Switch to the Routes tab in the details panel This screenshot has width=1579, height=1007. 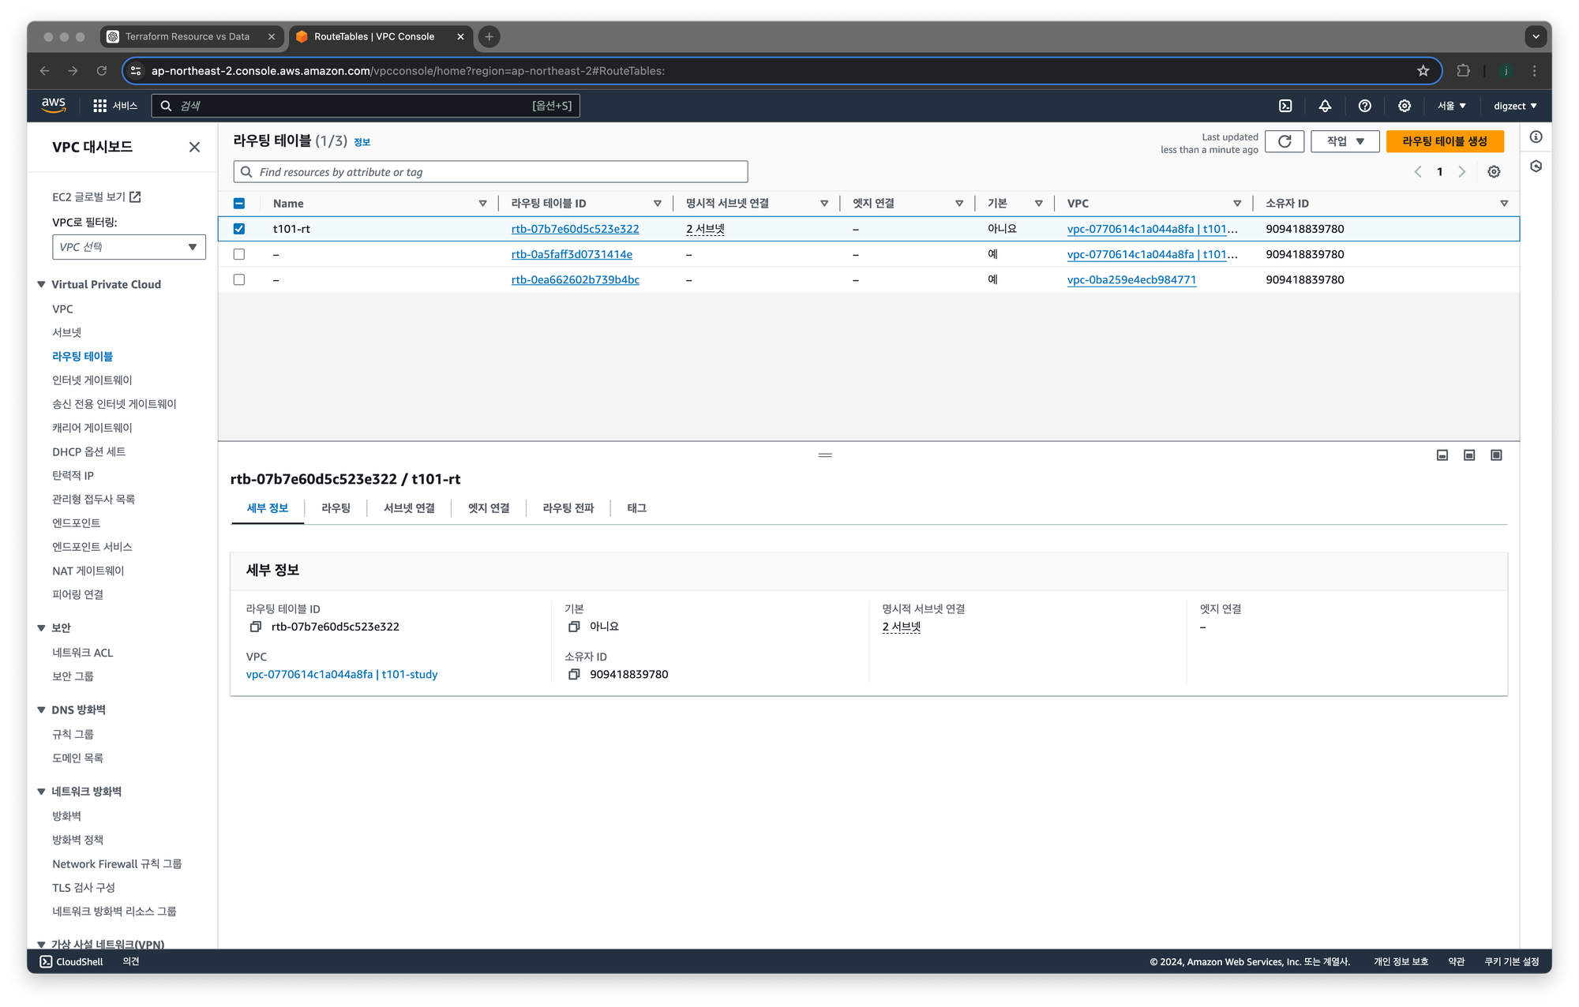(336, 508)
